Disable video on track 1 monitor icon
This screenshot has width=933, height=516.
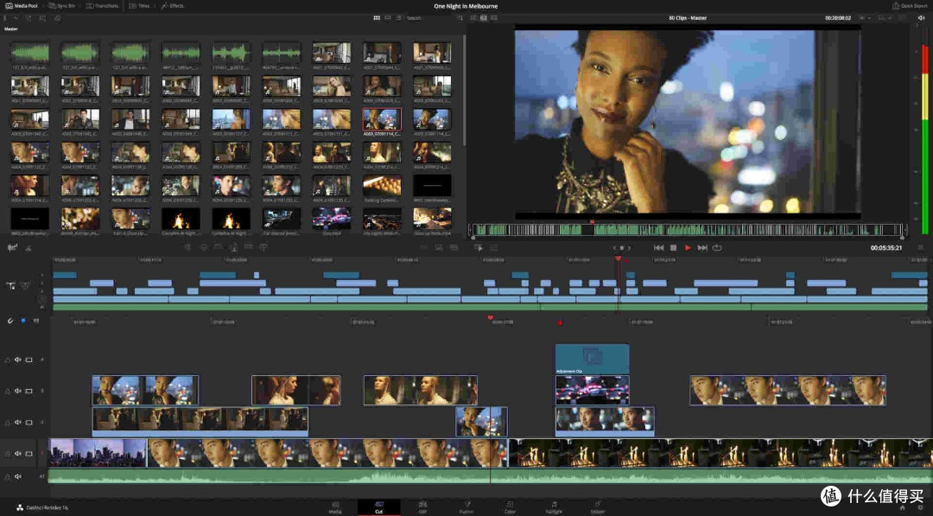(x=29, y=454)
